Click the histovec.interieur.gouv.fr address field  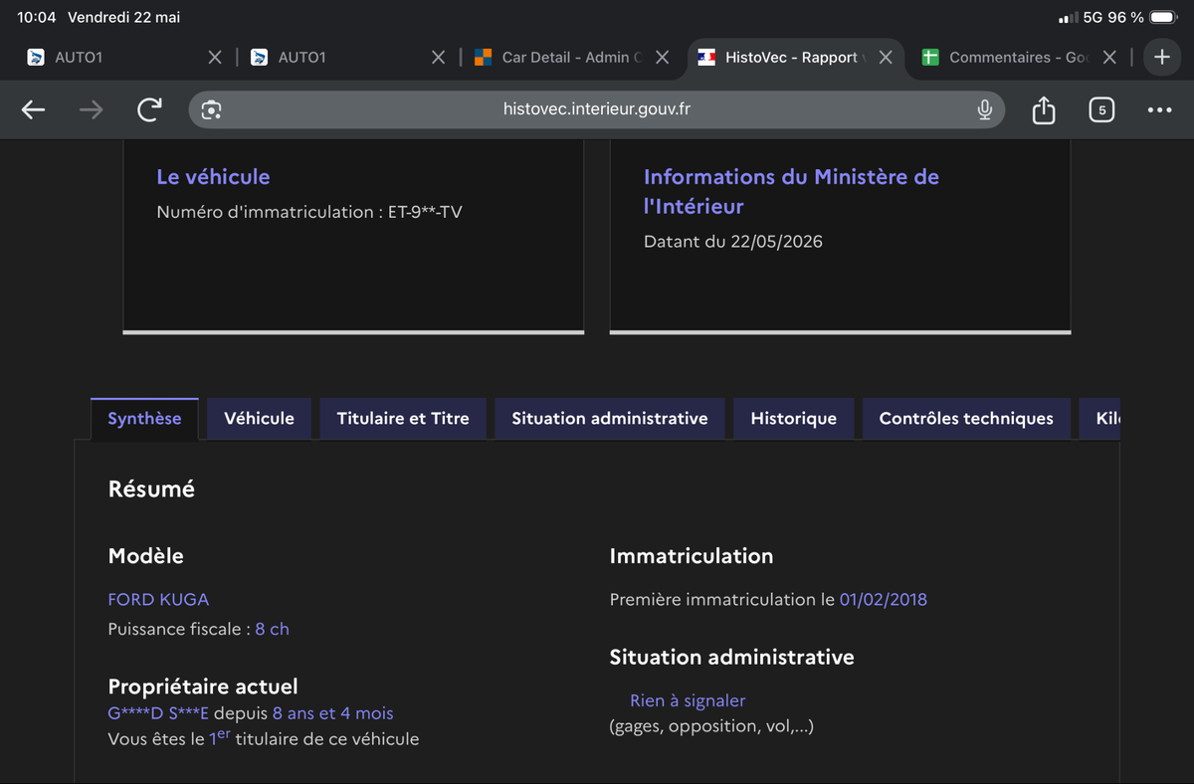[x=597, y=109]
